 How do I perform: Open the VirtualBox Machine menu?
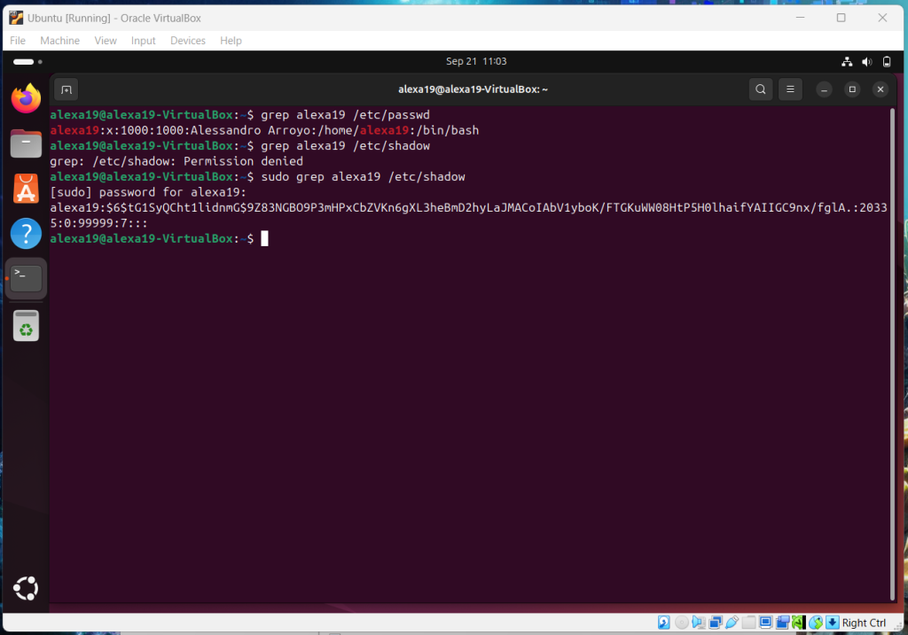coord(59,41)
